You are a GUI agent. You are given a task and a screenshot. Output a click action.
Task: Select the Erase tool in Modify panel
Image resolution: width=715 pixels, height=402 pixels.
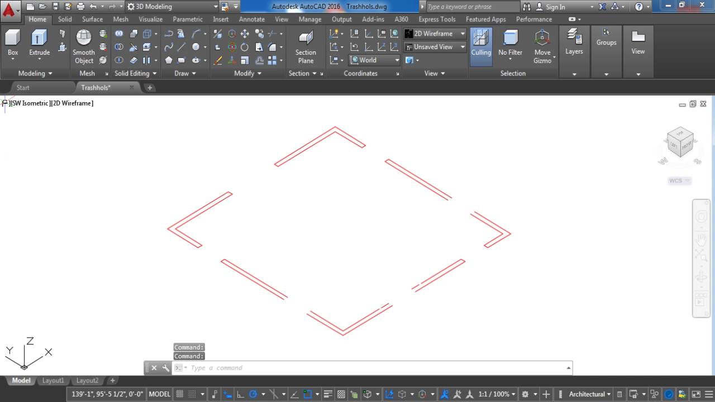[218, 60]
